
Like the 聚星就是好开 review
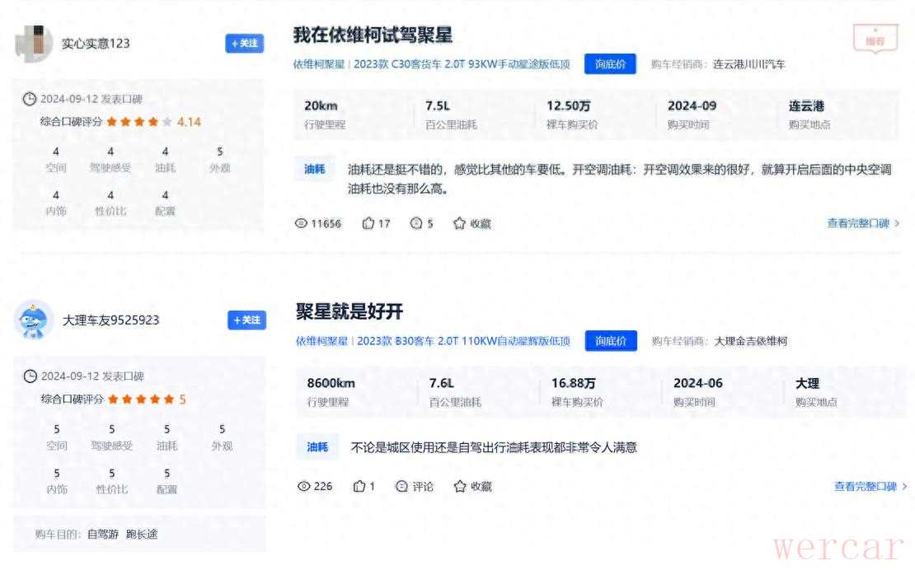[x=359, y=486]
